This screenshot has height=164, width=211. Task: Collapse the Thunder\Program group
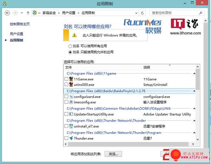[x=194, y=133]
